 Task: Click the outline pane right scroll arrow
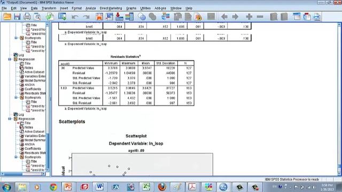tap(44, 174)
